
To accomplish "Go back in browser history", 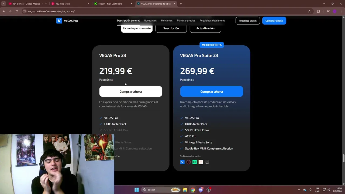I will [4, 11].
